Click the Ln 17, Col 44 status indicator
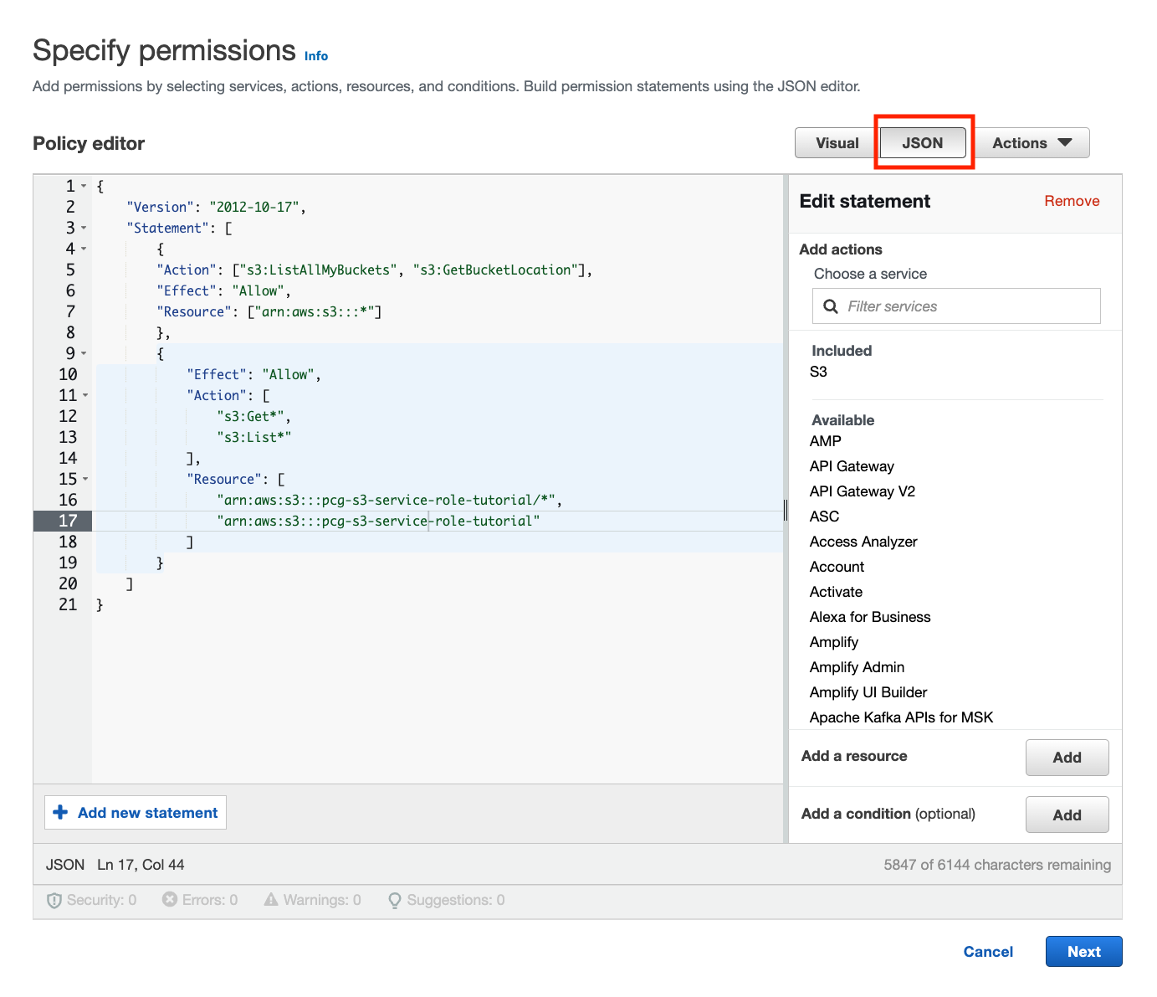 (141, 865)
